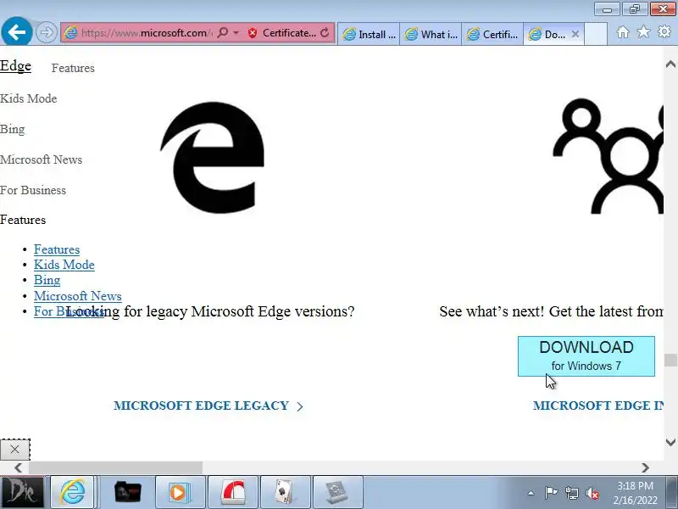The width and height of the screenshot is (678, 509).
Task: Open the Bing bullet link
Action: click(47, 280)
